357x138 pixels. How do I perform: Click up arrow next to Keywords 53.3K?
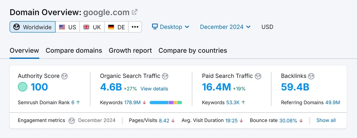[x=243, y=102]
